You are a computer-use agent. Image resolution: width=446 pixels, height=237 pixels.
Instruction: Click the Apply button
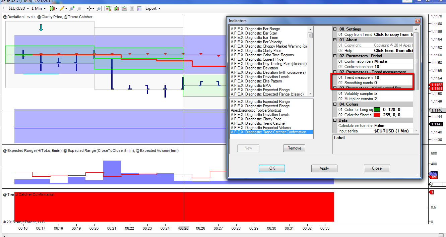pos(324,168)
